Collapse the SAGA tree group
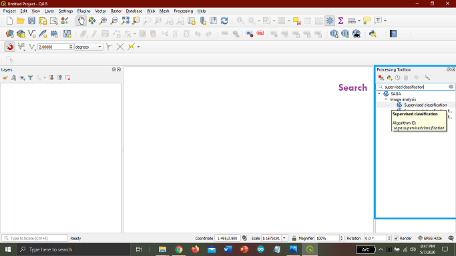The height and width of the screenshot is (256, 456). [x=379, y=94]
